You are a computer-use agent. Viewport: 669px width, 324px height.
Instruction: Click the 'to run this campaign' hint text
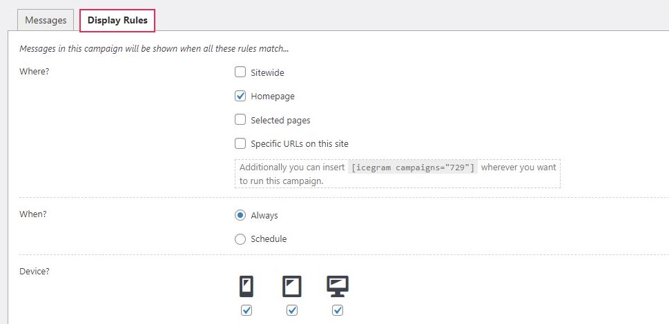click(282, 181)
